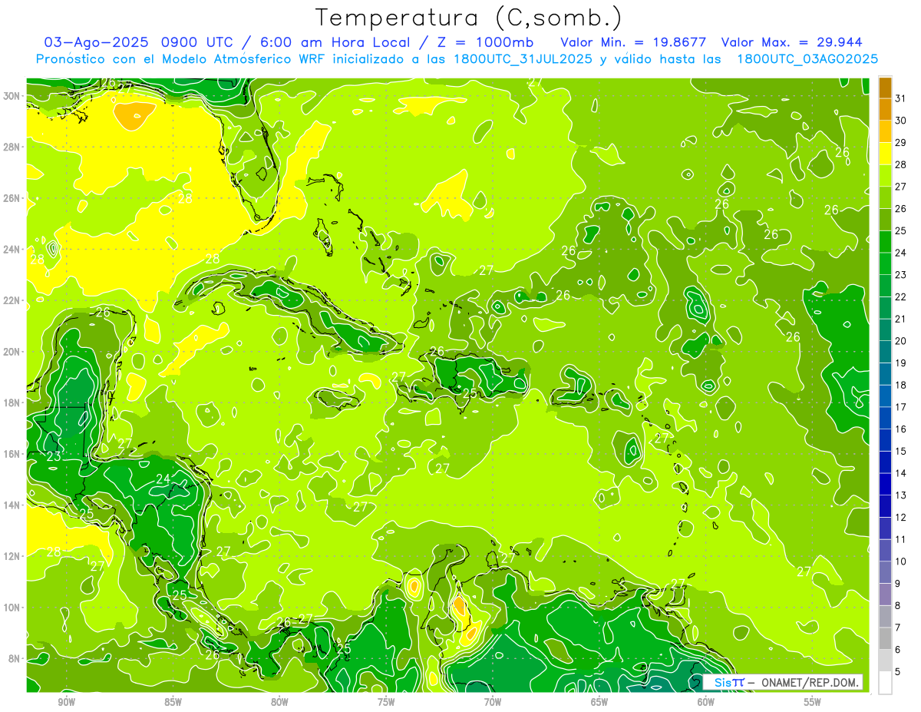Click the 19 value on the color scale
921x712 pixels.
[901, 363]
